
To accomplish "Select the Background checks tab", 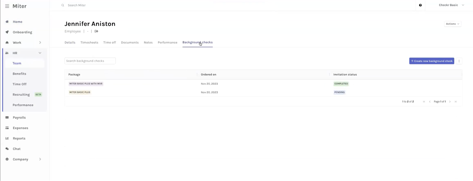I will pyautogui.click(x=197, y=43).
